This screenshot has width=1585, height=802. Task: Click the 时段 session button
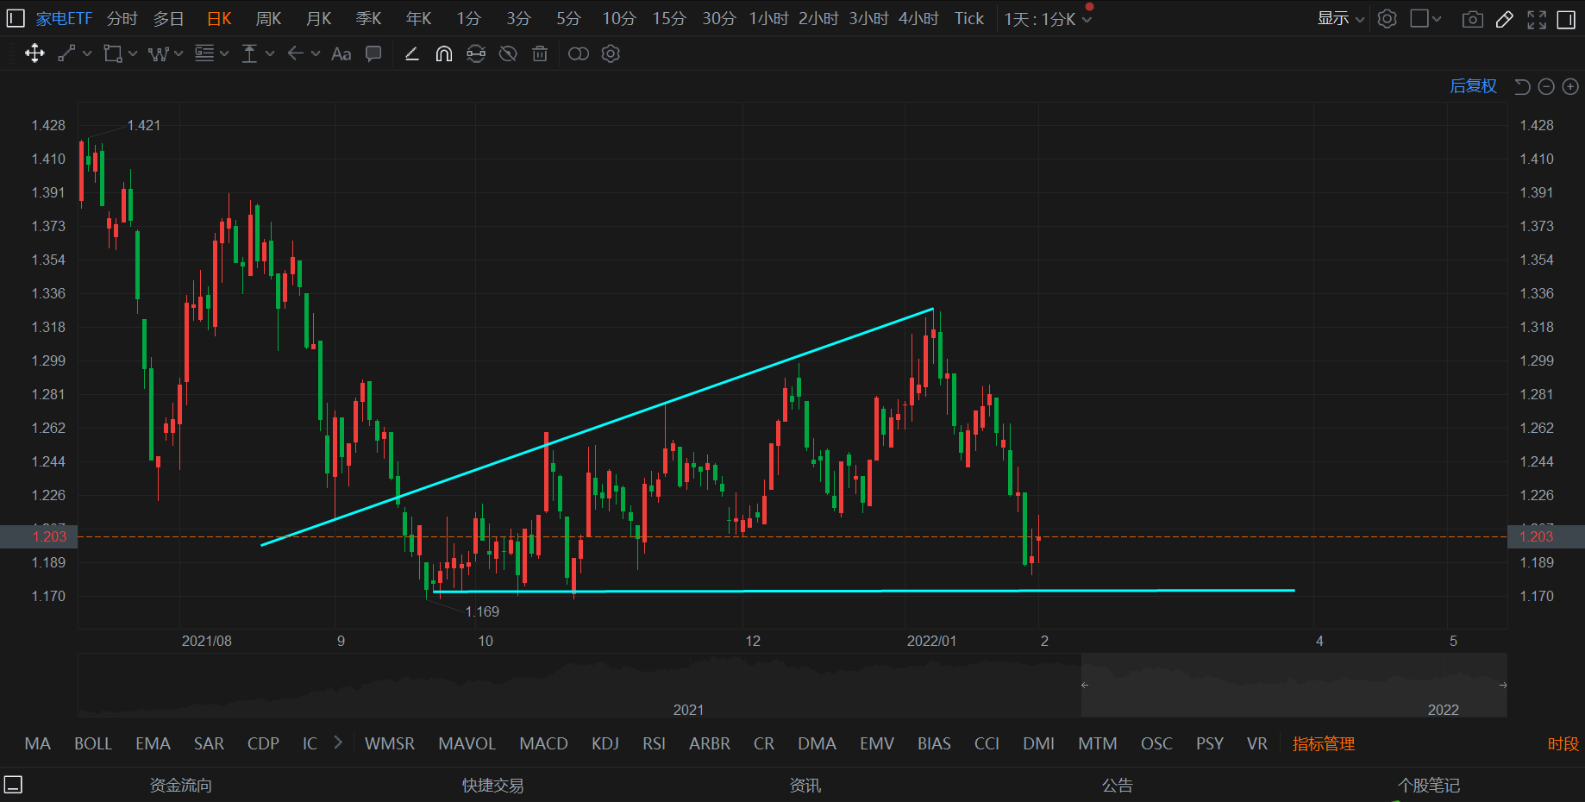click(x=1563, y=743)
